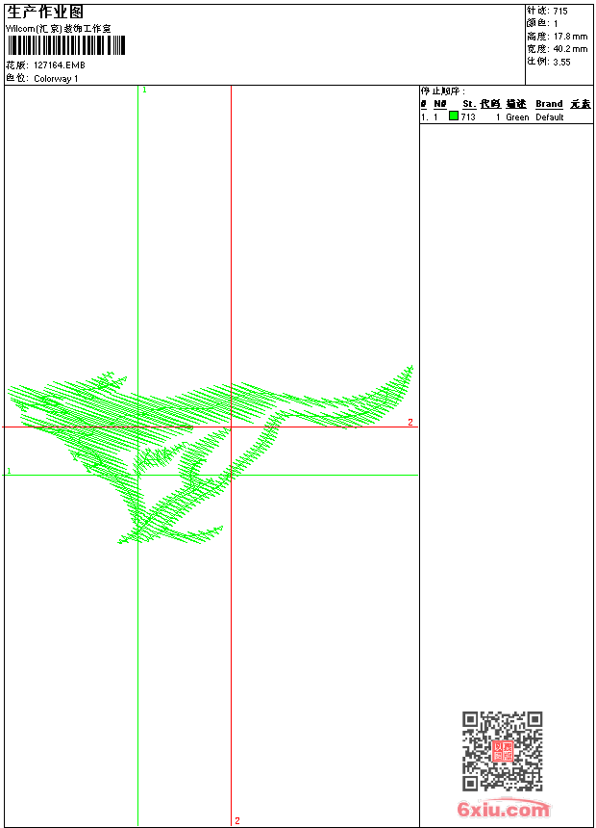This screenshot has height=828, width=596.
Task: Click the '代码' column header
Action: coord(490,104)
